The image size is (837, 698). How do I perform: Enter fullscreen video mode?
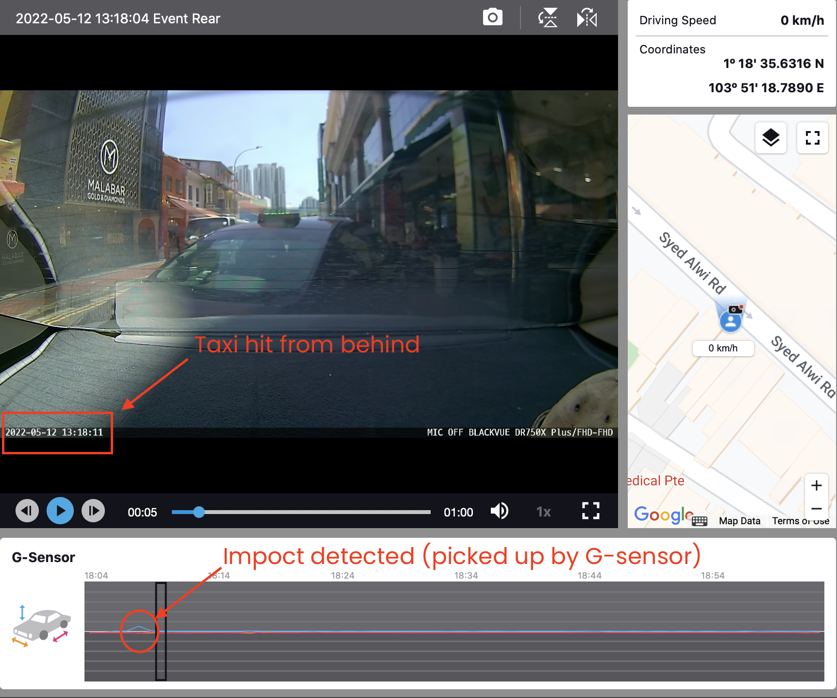coord(590,511)
